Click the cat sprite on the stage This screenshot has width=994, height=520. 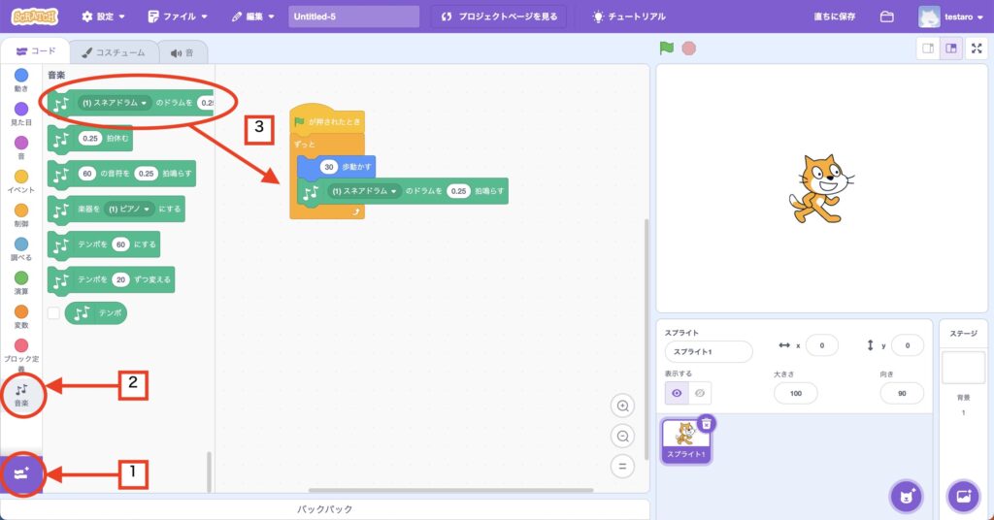(821, 189)
